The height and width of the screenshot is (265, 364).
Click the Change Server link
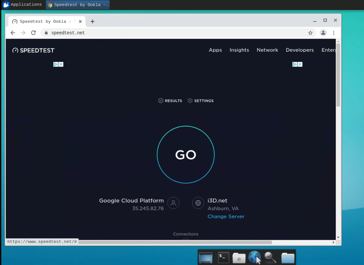click(226, 216)
